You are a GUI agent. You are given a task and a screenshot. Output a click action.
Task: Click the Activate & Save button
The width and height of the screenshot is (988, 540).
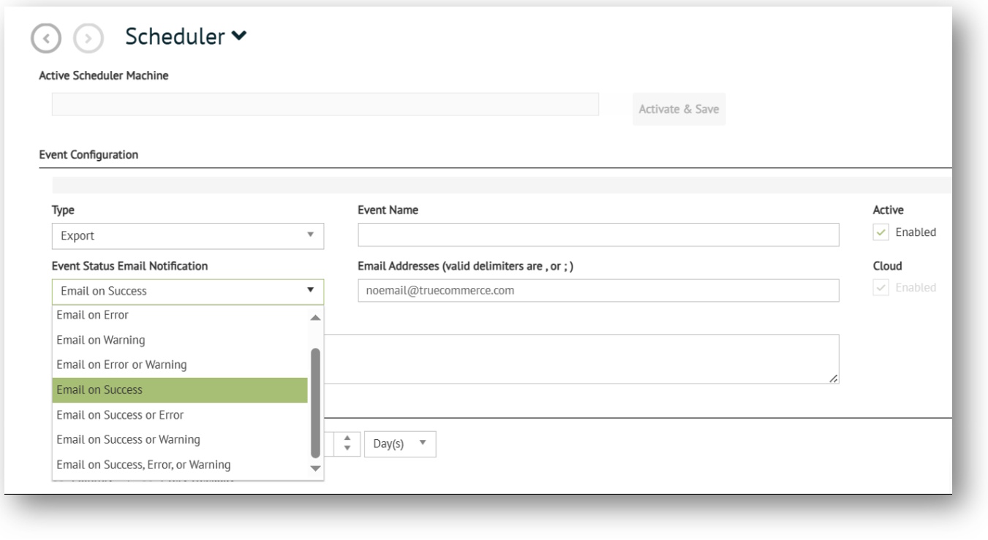(x=679, y=110)
